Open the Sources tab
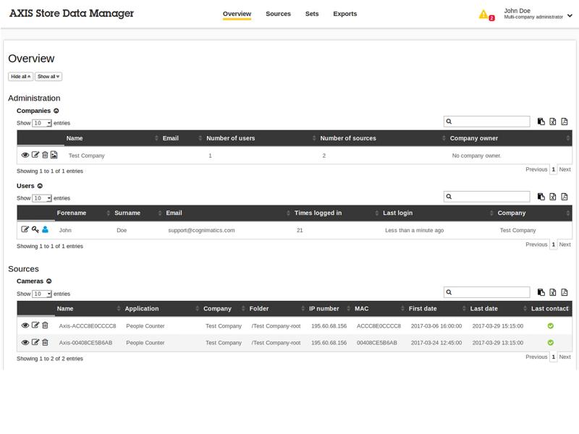 278,14
